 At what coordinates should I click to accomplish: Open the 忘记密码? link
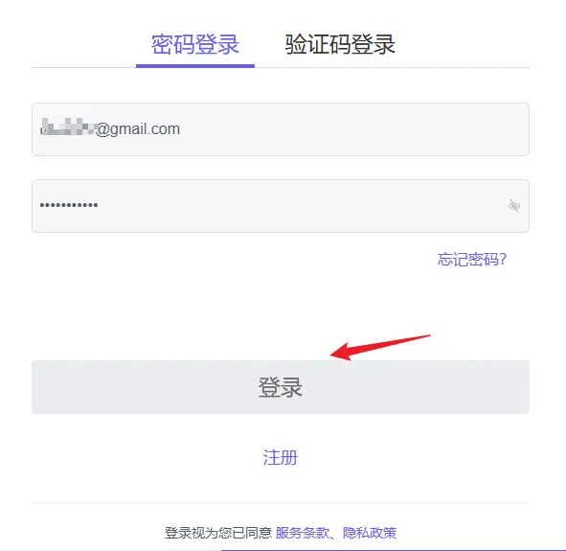[x=472, y=260]
